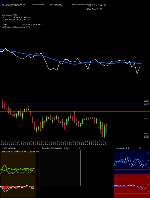Click the 'Day Vol: 0 M' text

point(94,9)
